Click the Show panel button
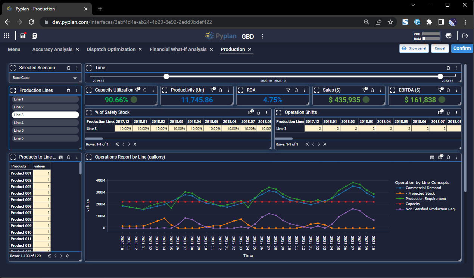This screenshot has height=278, width=474. click(414, 48)
